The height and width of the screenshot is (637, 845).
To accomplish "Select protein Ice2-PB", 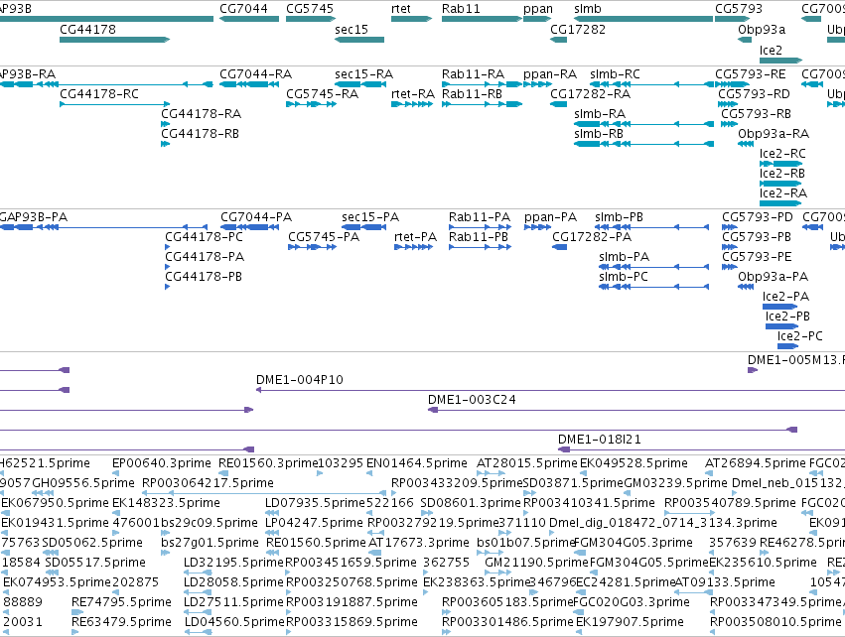I will 787,317.
